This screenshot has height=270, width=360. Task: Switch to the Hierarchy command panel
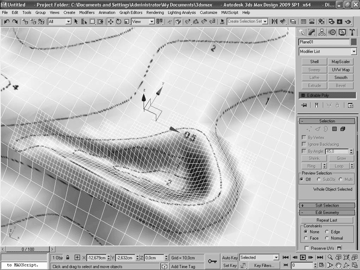(322, 32)
